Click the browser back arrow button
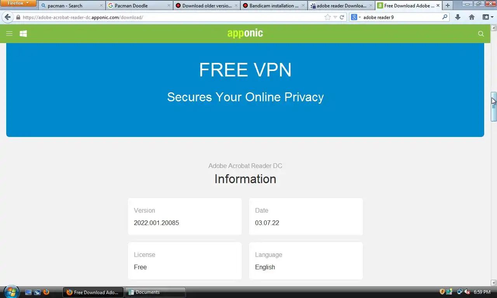The image size is (497, 298). pyautogui.click(x=7, y=17)
